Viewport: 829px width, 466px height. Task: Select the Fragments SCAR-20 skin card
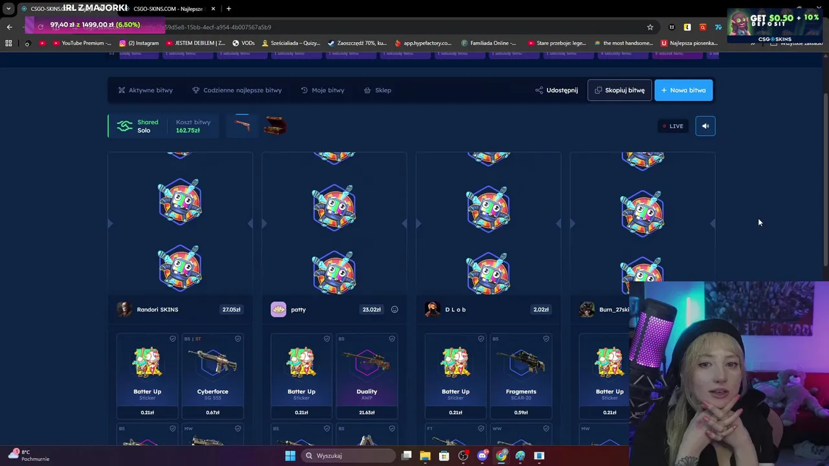pyautogui.click(x=521, y=375)
